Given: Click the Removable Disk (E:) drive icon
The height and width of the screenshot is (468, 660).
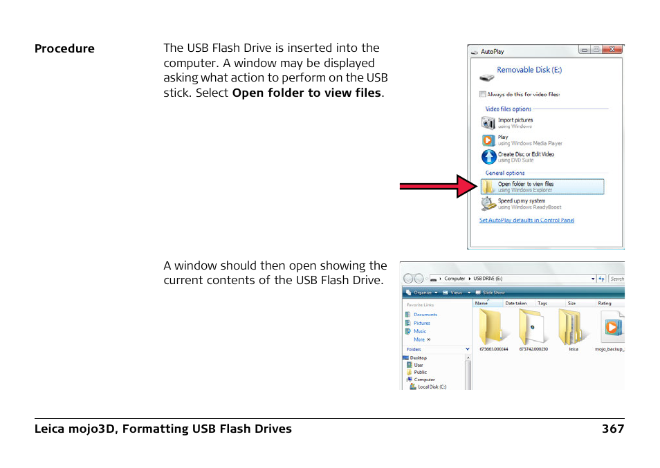Looking at the screenshot, I should [x=486, y=78].
